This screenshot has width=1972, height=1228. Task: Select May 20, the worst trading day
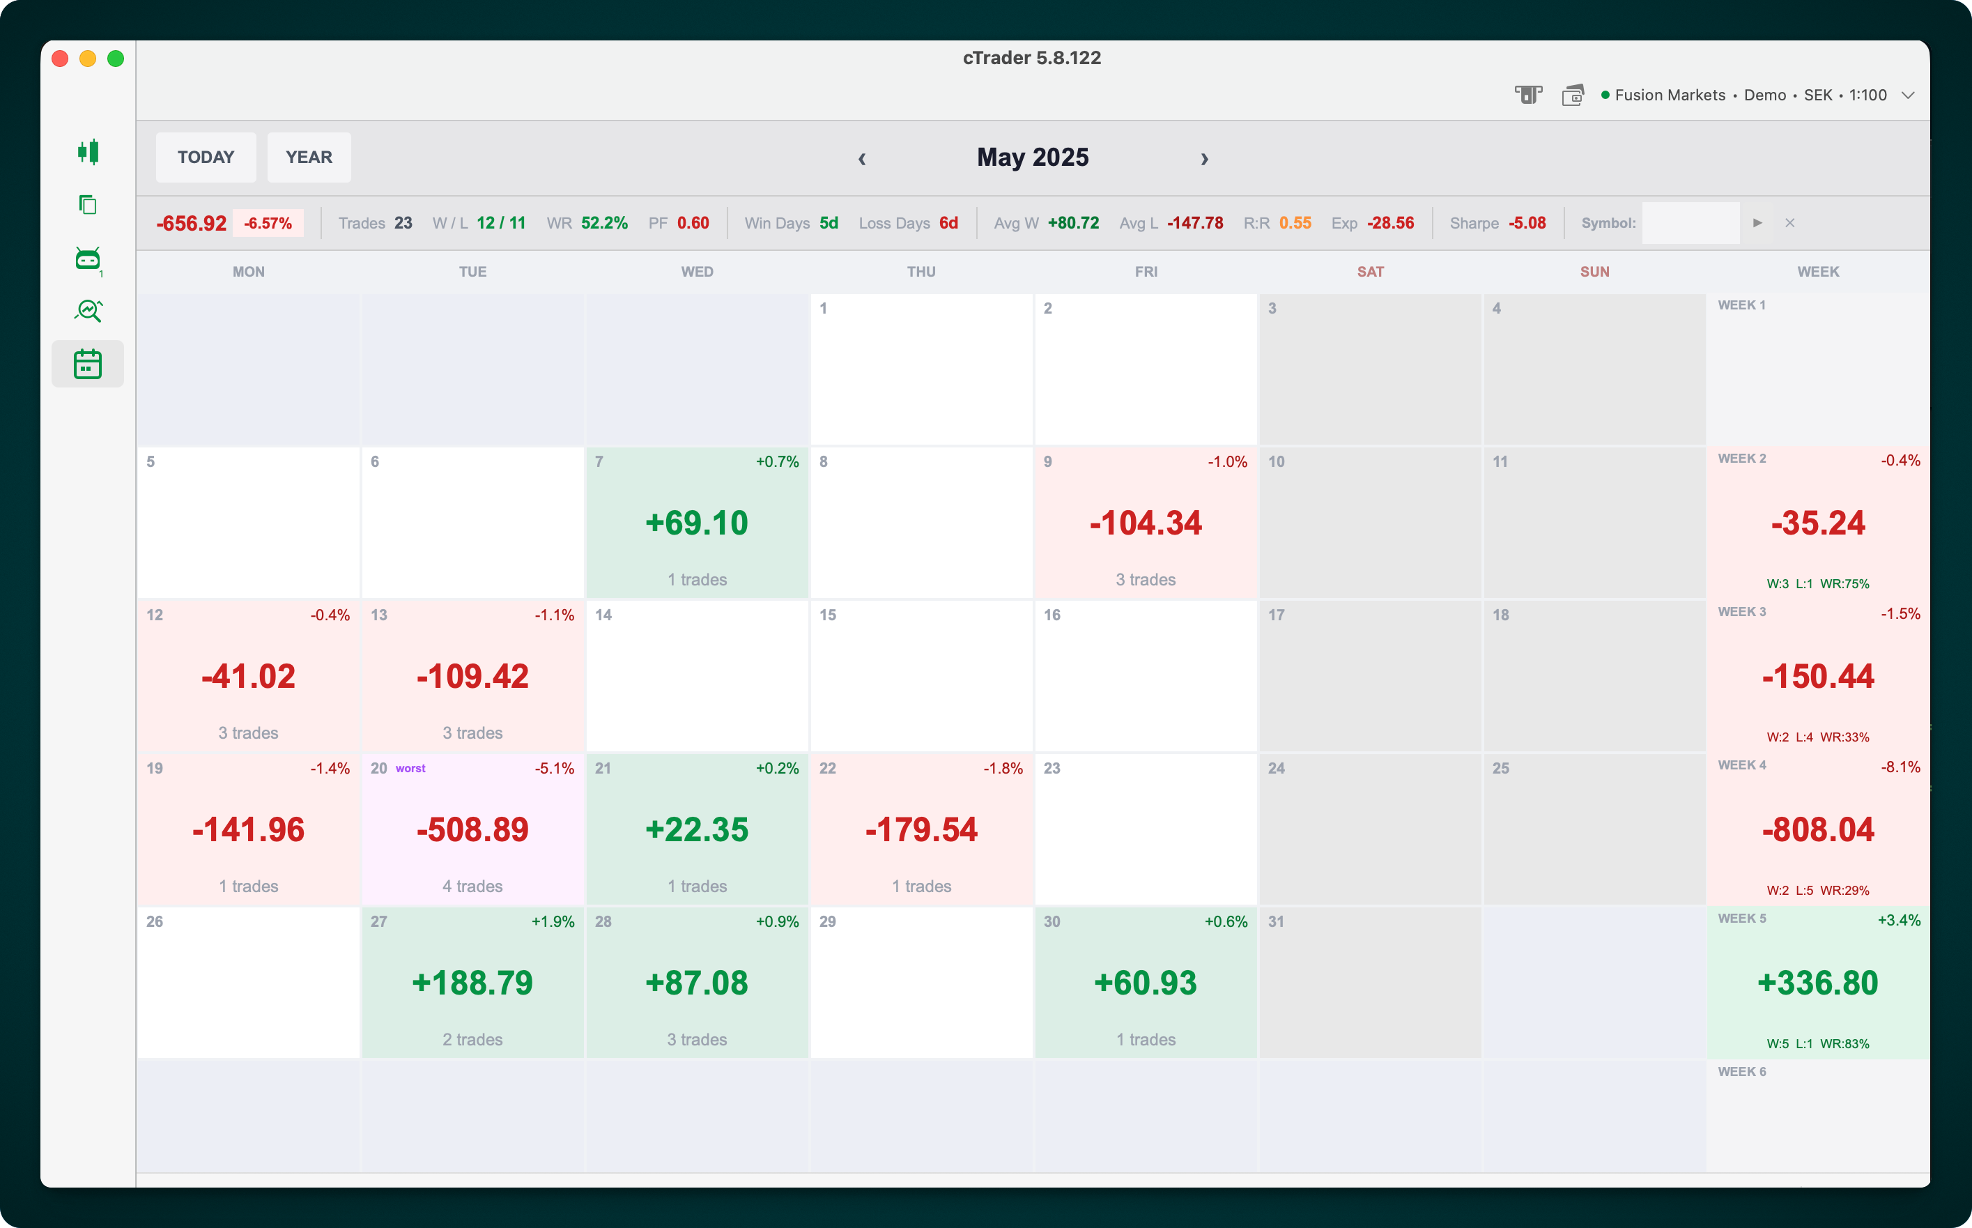(x=472, y=829)
